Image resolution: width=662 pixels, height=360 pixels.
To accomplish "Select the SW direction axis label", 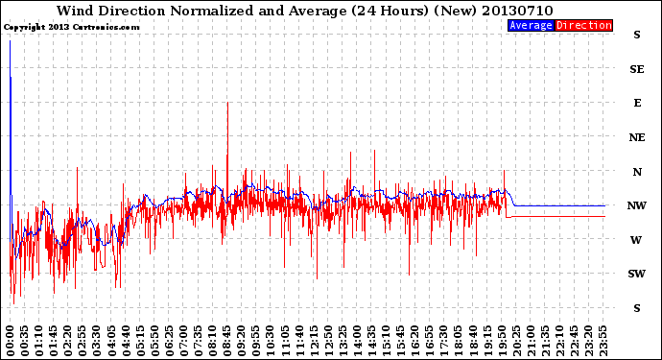I will click(637, 274).
